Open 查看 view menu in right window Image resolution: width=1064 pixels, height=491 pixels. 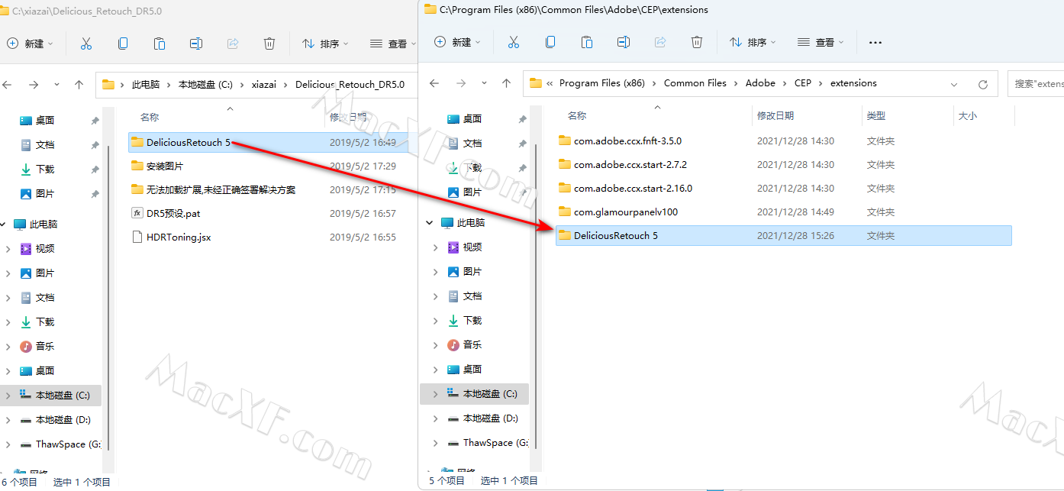[821, 42]
